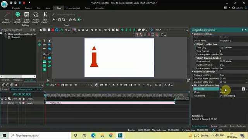Open the Projects menu tab
Viewport: 248px width, 139px height.
tap(16, 8)
